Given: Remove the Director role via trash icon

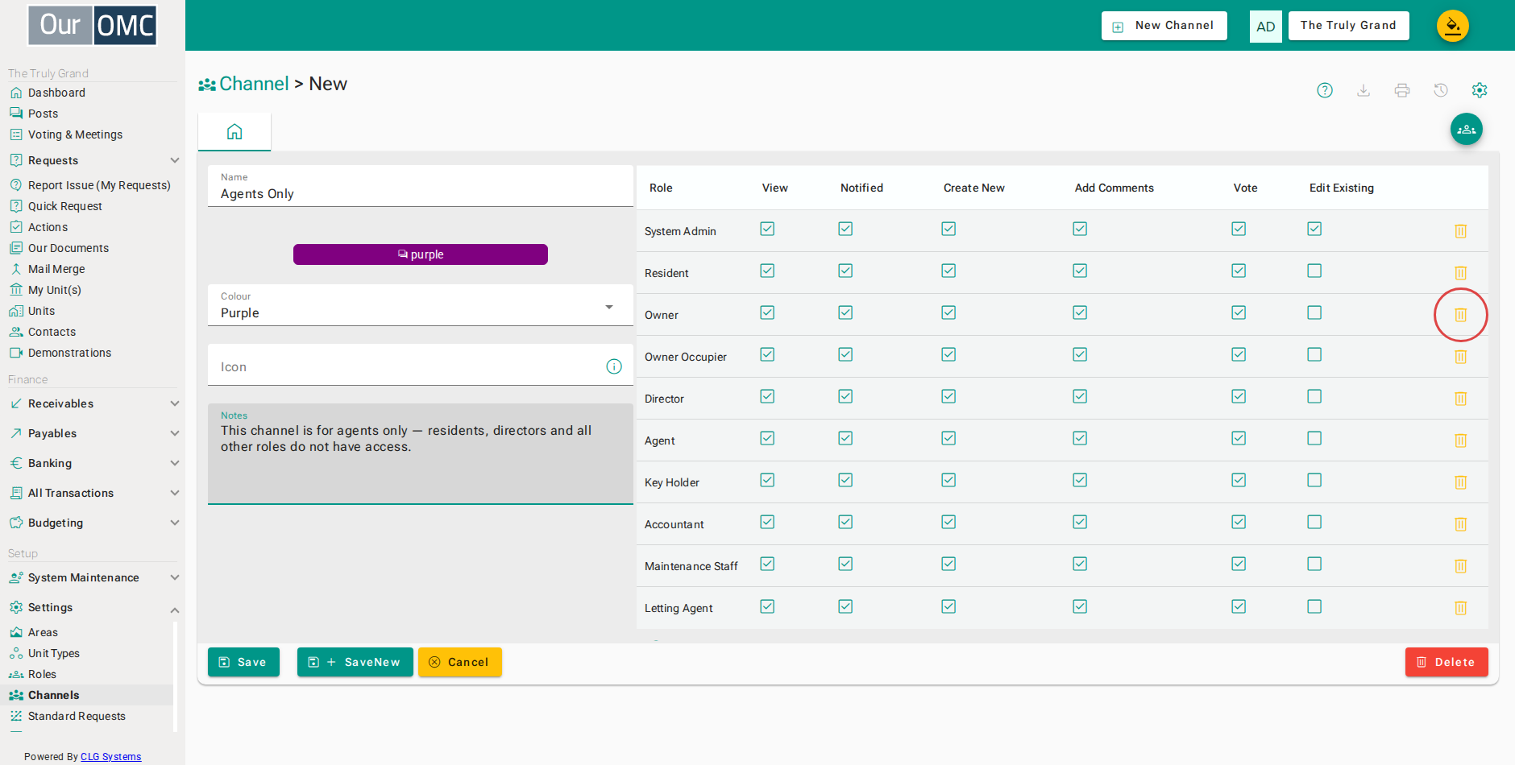Looking at the screenshot, I should point(1460,399).
